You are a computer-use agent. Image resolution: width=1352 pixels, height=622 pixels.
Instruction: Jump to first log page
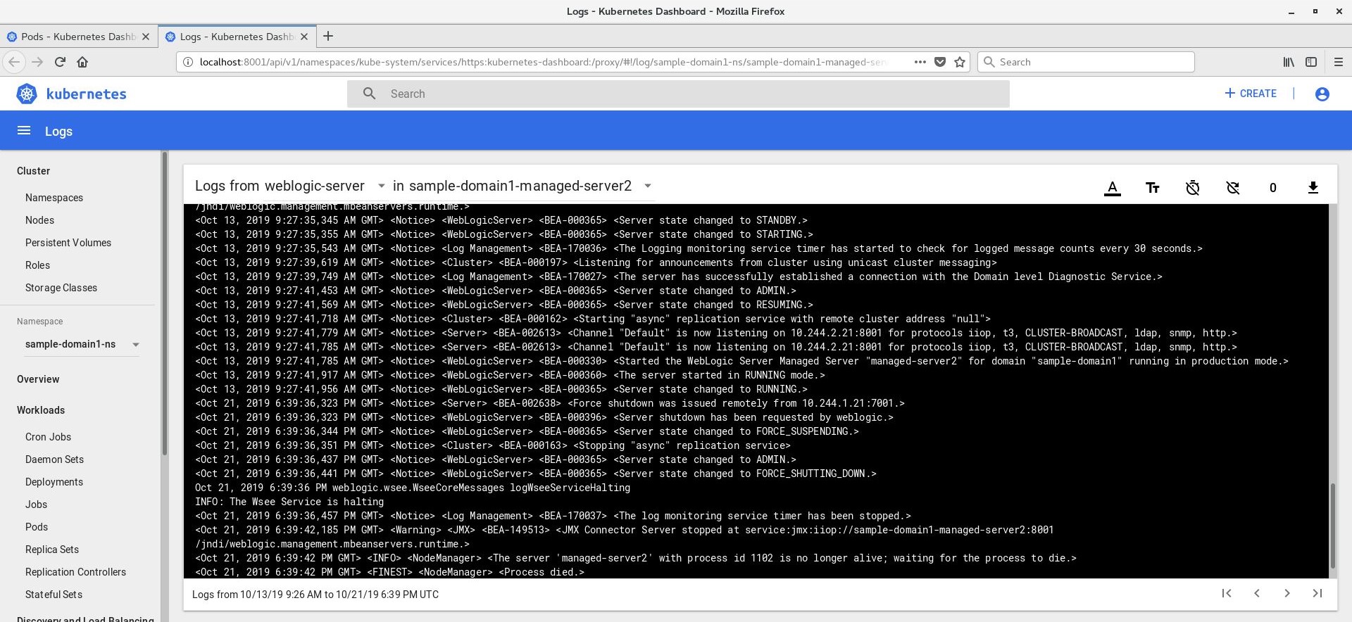pyautogui.click(x=1227, y=593)
